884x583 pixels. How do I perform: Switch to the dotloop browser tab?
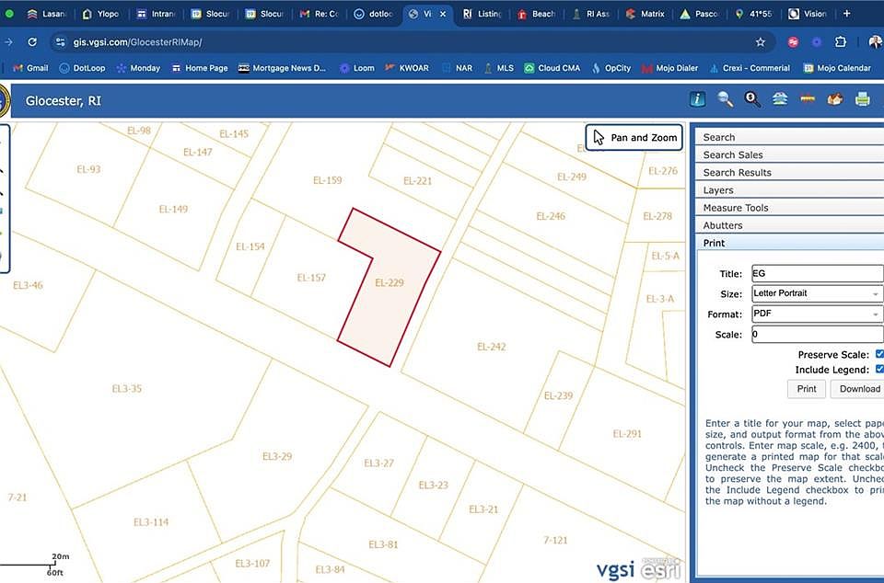click(373, 14)
